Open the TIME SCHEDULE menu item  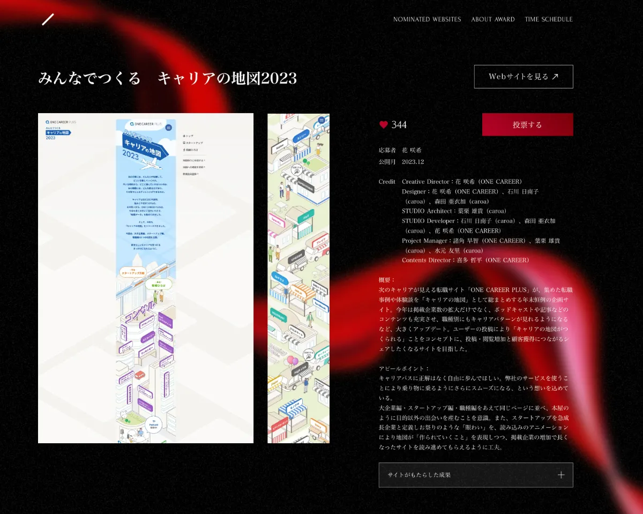click(x=549, y=19)
